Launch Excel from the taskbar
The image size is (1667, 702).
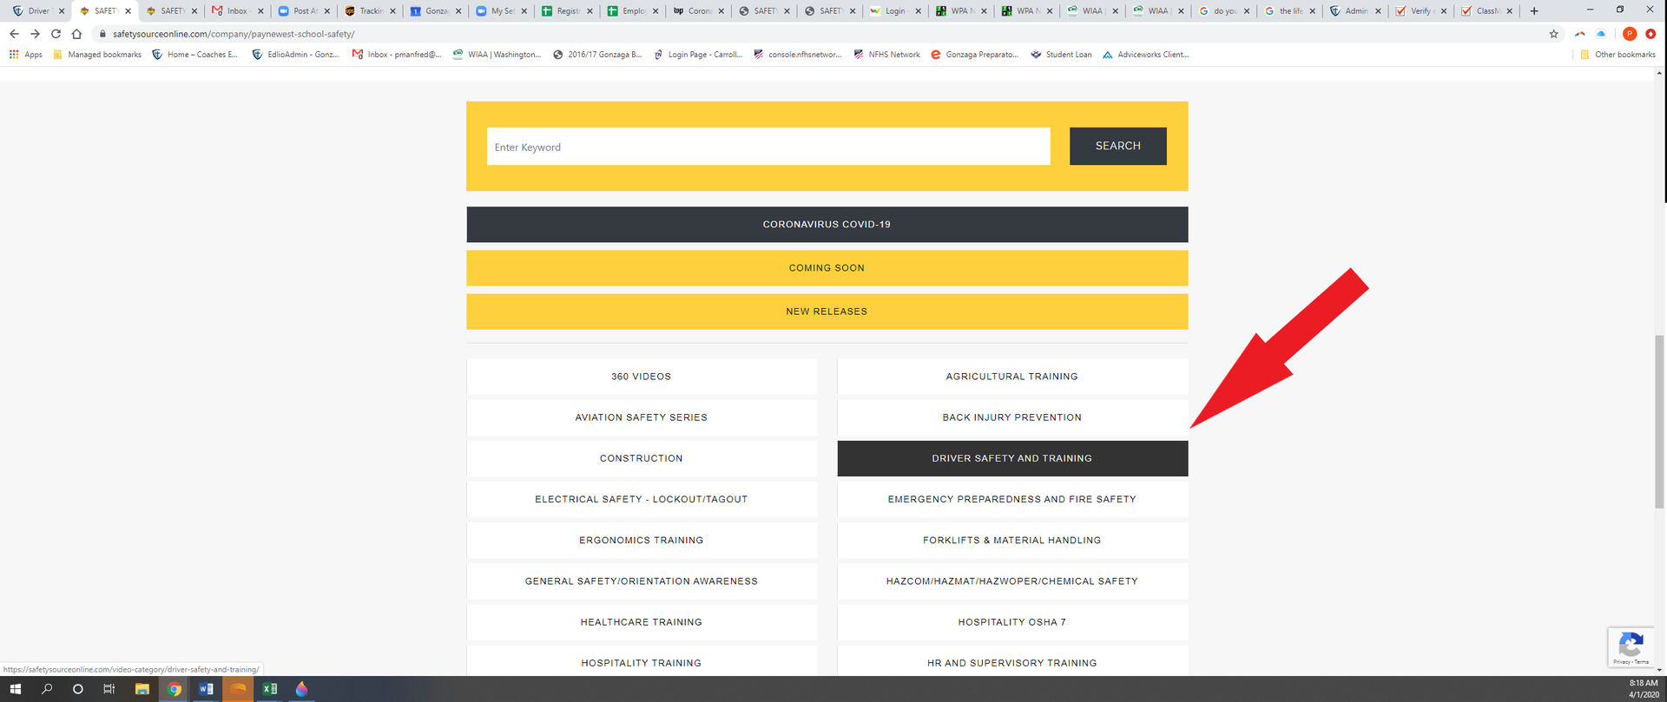click(x=269, y=689)
